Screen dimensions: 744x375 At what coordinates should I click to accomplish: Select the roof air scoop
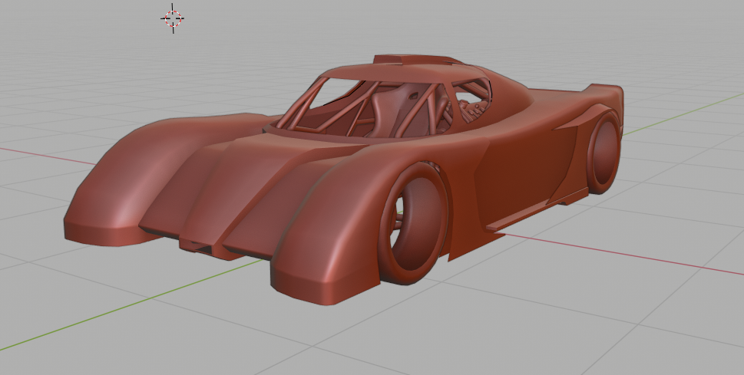tap(415, 60)
